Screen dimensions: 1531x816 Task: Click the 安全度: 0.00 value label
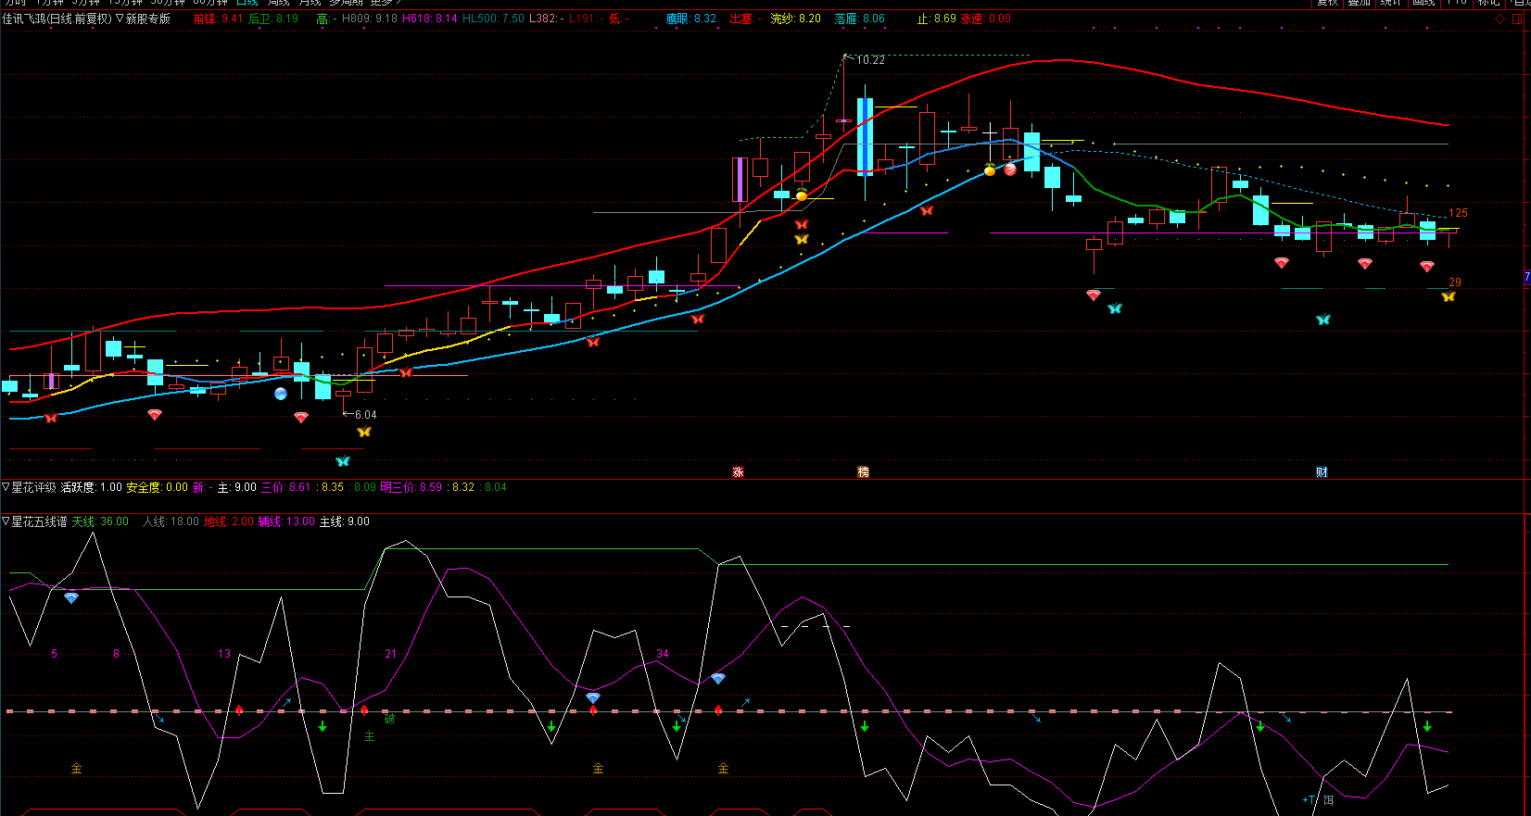pos(157,487)
